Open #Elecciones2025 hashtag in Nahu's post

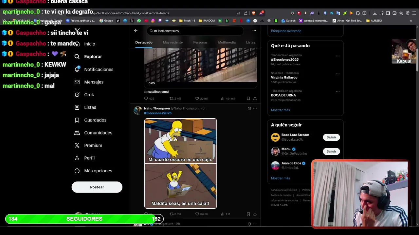pyautogui.click(x=158, y=113)
